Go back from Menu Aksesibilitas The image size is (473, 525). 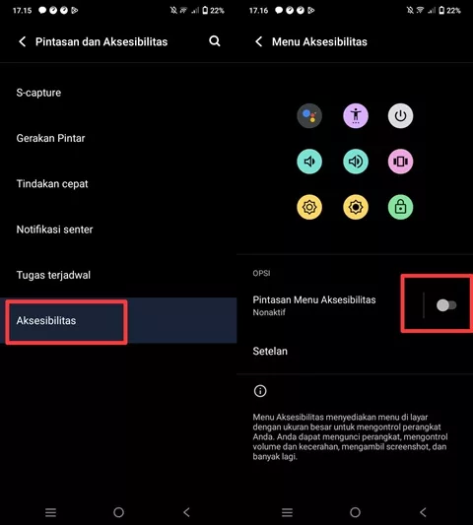click(258, 41)
